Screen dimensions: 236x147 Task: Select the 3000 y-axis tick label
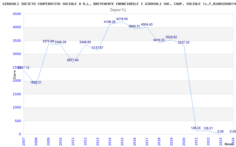click(x=17, y=54)
